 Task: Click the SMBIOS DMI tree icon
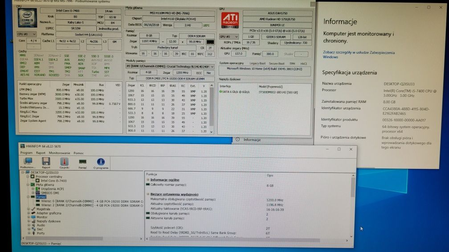point(37,193)
